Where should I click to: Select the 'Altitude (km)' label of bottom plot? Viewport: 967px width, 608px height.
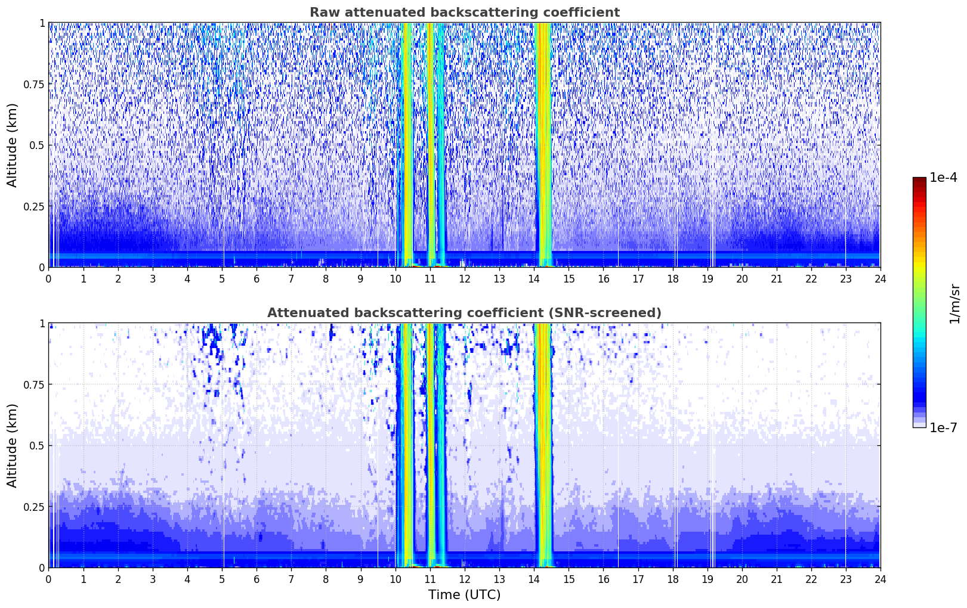click(x=13, y=445)
